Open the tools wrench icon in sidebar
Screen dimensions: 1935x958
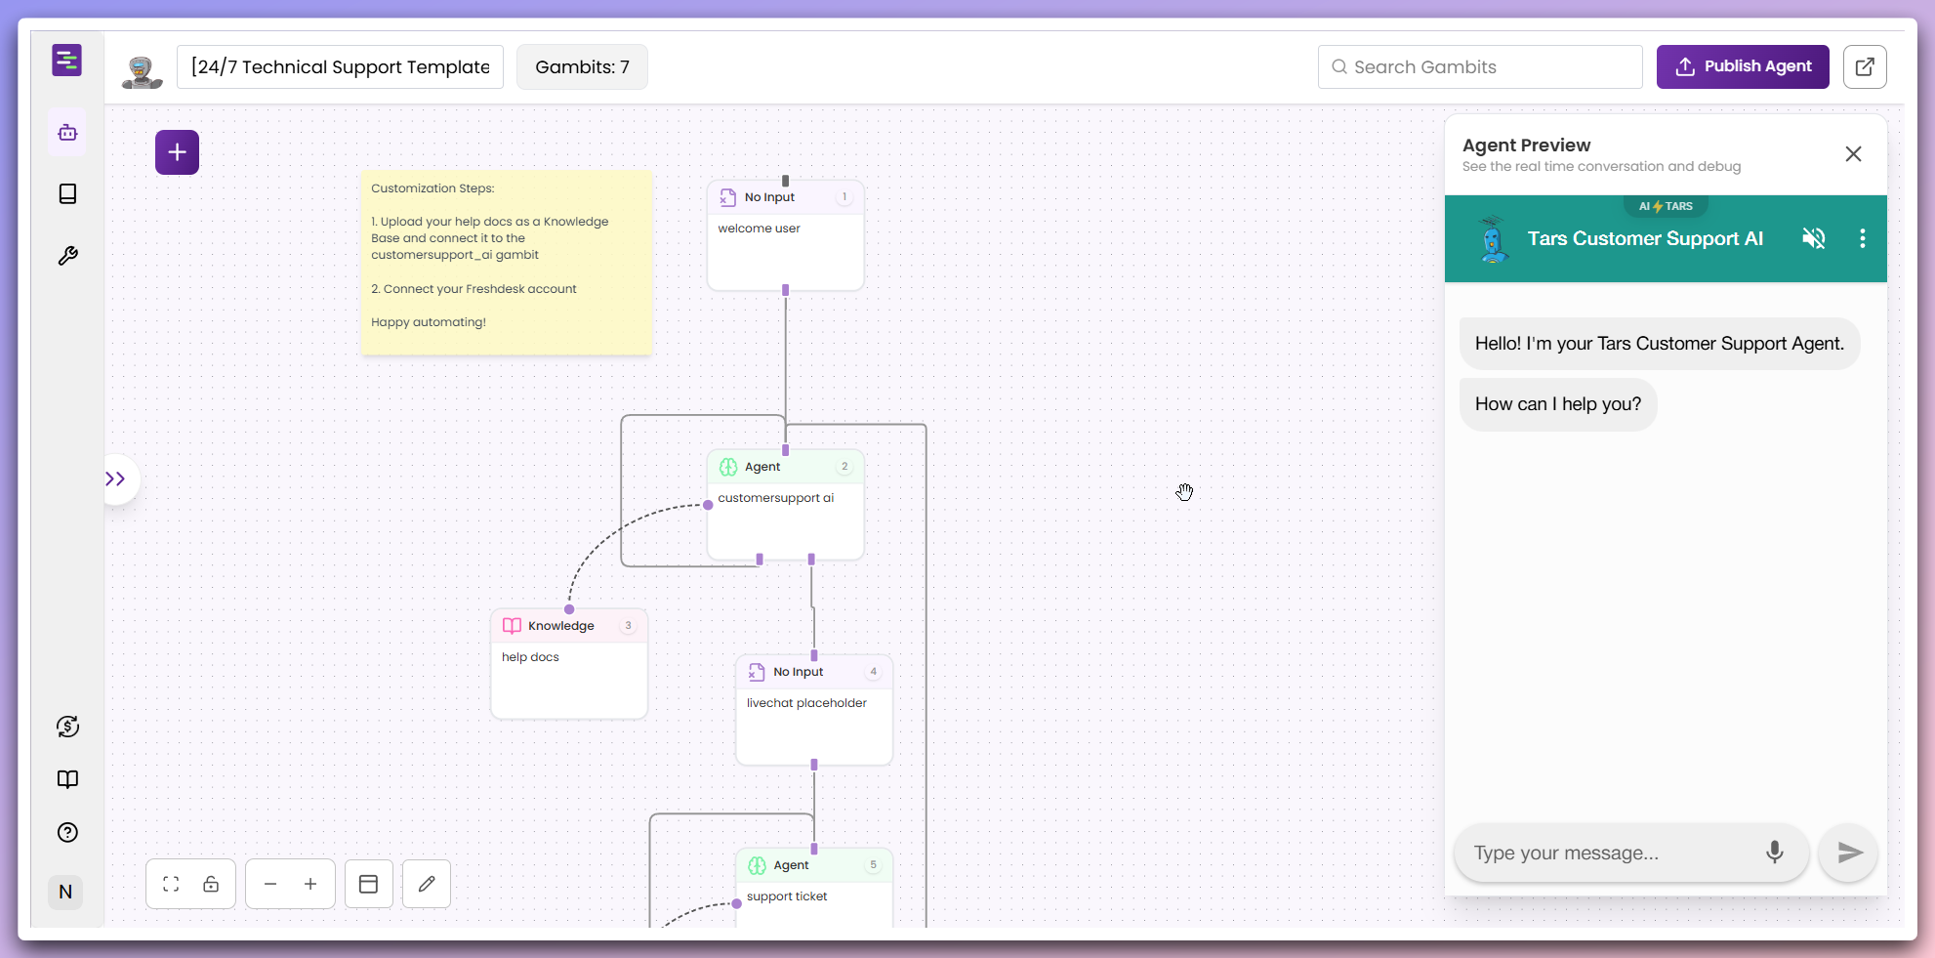tap(67, 256)
